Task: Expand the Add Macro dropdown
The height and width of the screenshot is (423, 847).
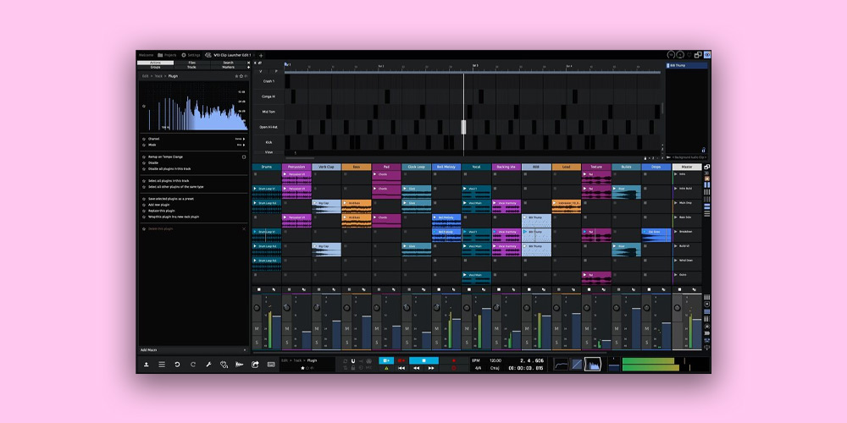Action: [x=245, y=349]
